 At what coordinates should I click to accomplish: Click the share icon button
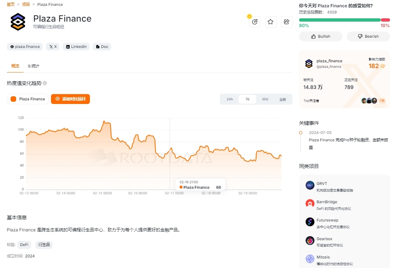(286, 22)
